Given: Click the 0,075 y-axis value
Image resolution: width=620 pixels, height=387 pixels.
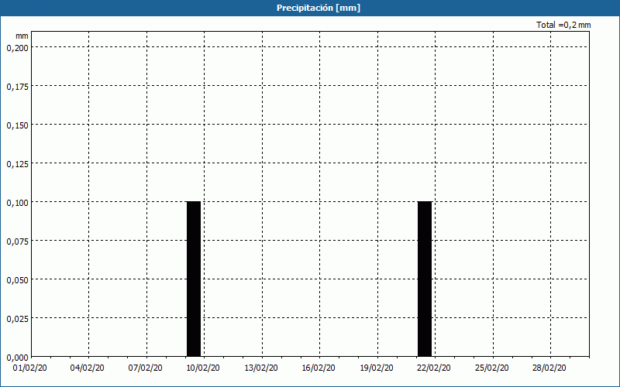Looking at the screenshot, I should tap(17, 241).
